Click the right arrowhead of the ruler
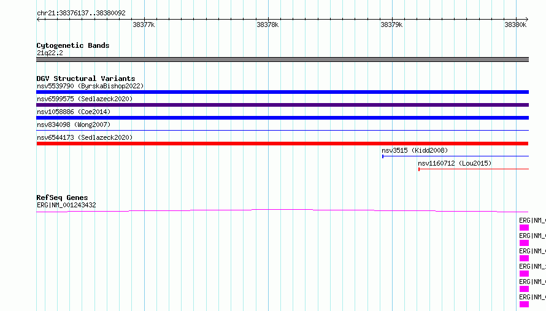The image size is (546, 311). (x=527, y=19)
